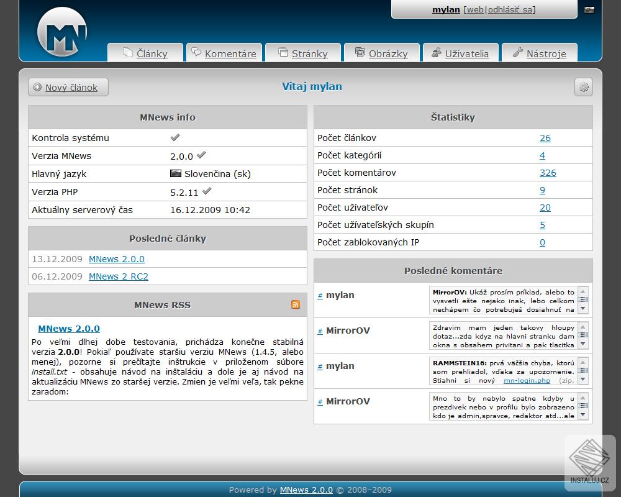This screenshot has width=621, height=497.
Task: Click the settings gear button
Action: click(x=583, y=87)
